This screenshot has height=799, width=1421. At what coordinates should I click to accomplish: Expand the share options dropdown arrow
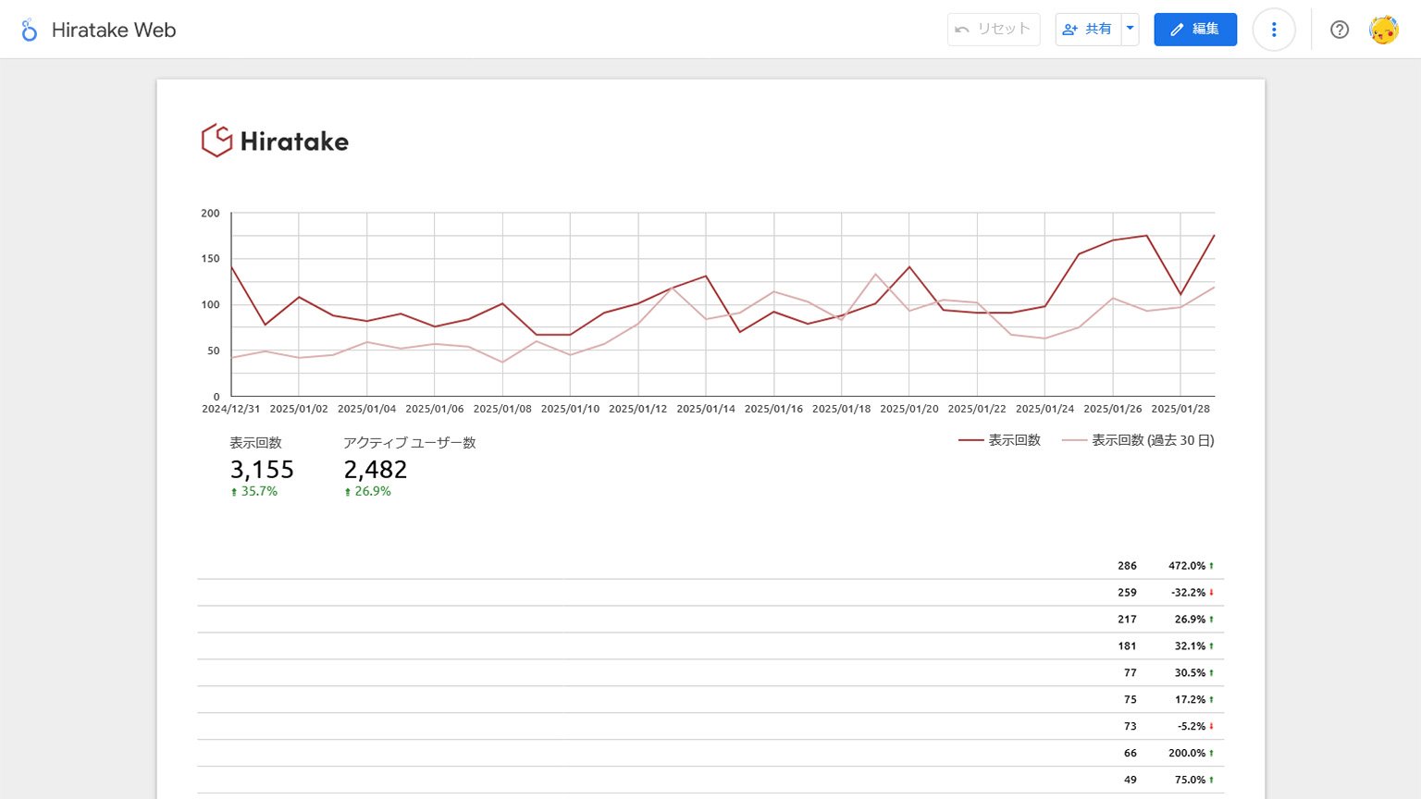click(x=1130, y=30)
